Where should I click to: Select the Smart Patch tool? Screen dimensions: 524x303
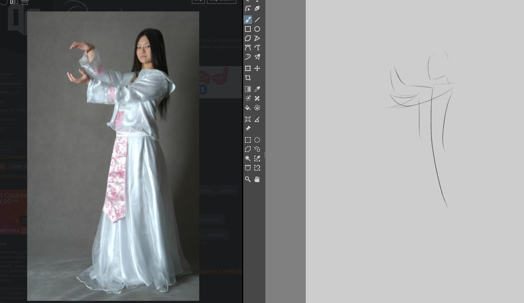coord(257,98)
